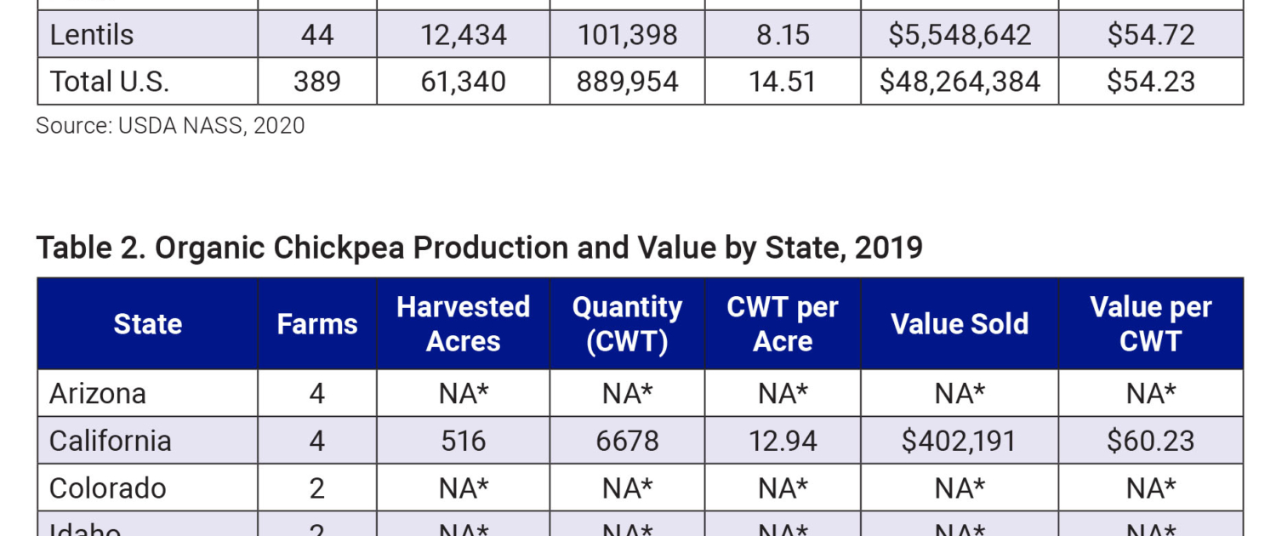
Task: Click the Table 2 Organic Chickpea title
Action: tap(479, 248)
